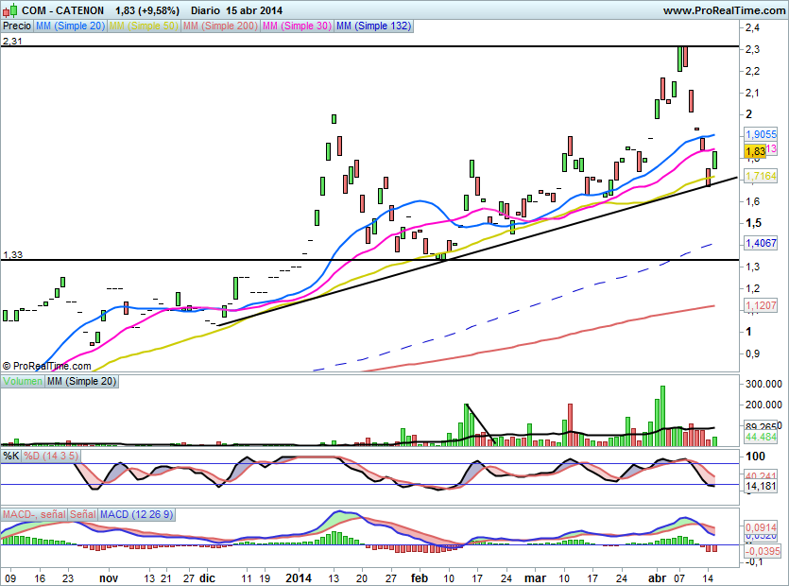
Task: Click the volume panel MM (Simple 20) label
Action: coord(82,381)
